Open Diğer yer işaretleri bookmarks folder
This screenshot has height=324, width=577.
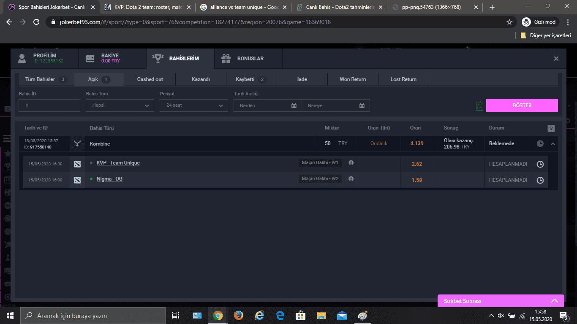(x=546, y=35)
